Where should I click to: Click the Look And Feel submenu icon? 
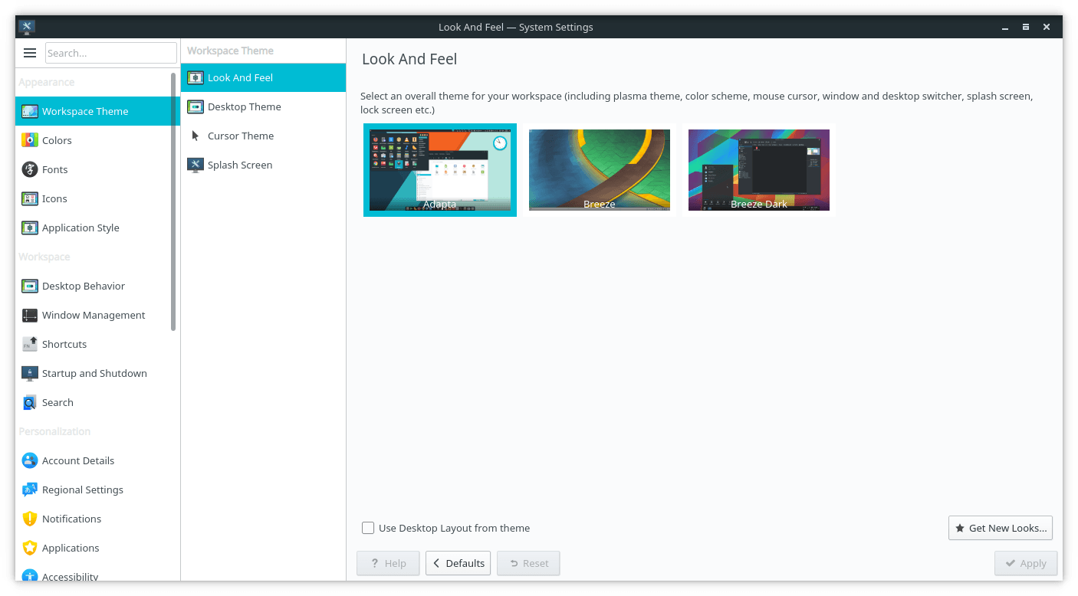coord(196,77)
